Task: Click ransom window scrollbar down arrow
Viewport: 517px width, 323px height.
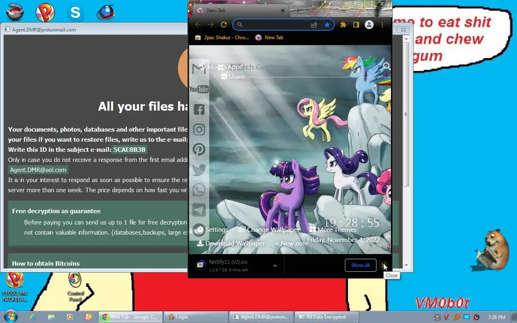Action: tap(406, 266)
